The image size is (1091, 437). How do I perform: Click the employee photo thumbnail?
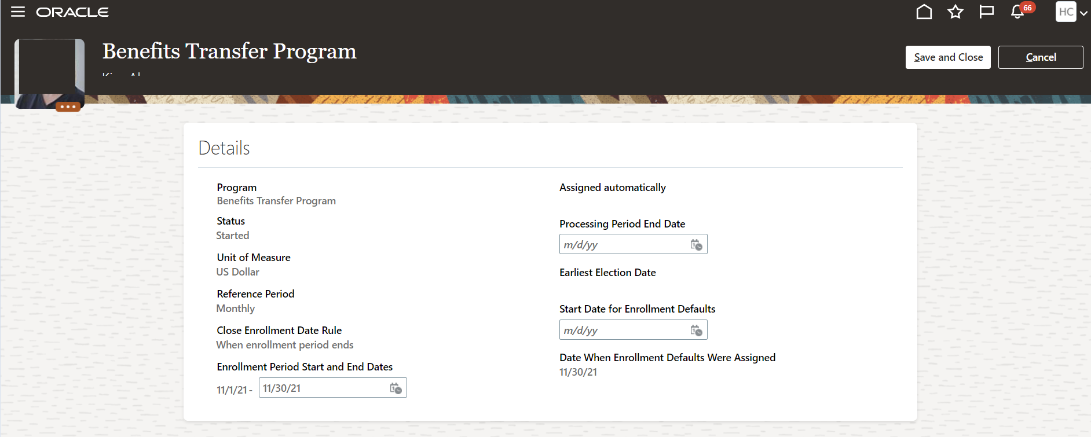[49, 69]
